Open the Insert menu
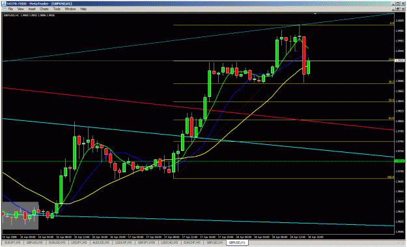 point(32,9)
